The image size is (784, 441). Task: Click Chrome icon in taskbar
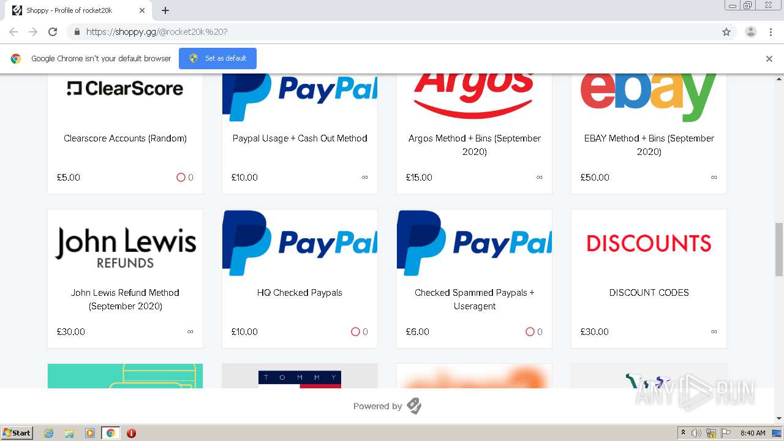coord(110,433)
